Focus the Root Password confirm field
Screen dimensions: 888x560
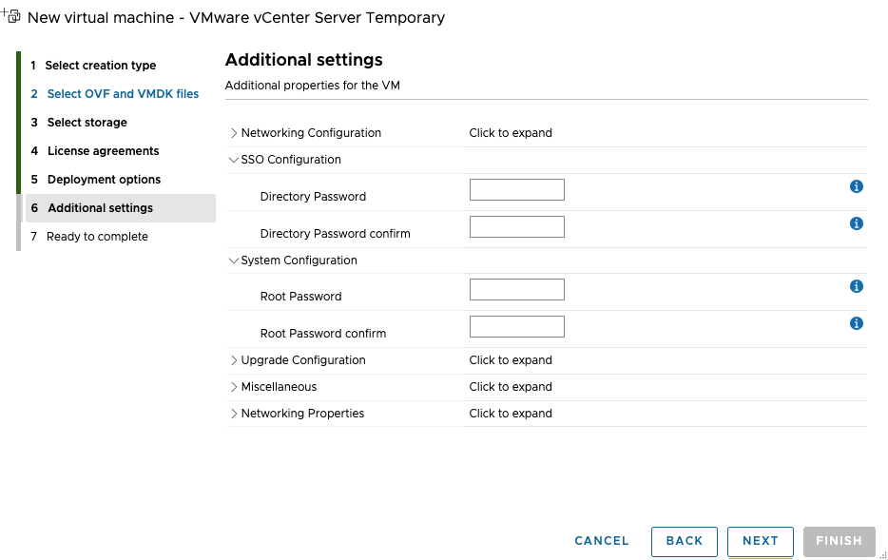[x=517, y=327]
